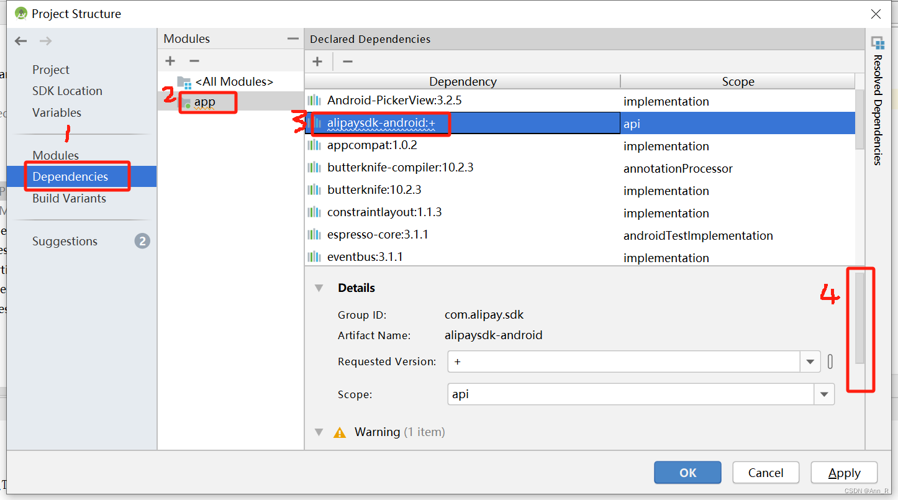This screenshot has height=500, width=898.
Task: Sort by Scope column header
Action: point(738,81)
